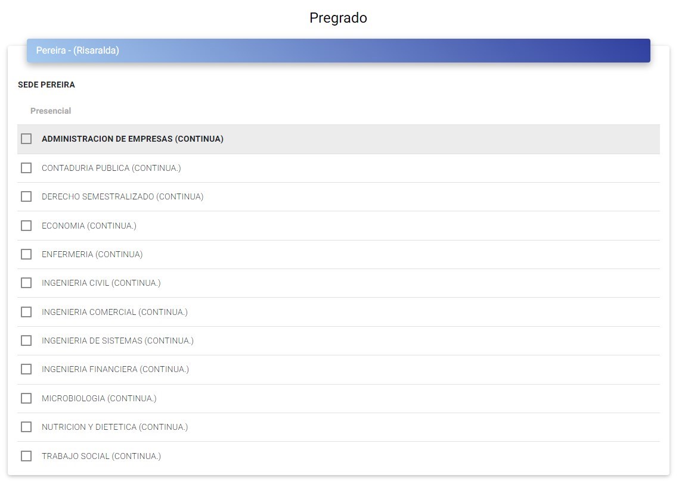
Task: Check the Administracion de Empresas checkbox
Action: [26, 139]
